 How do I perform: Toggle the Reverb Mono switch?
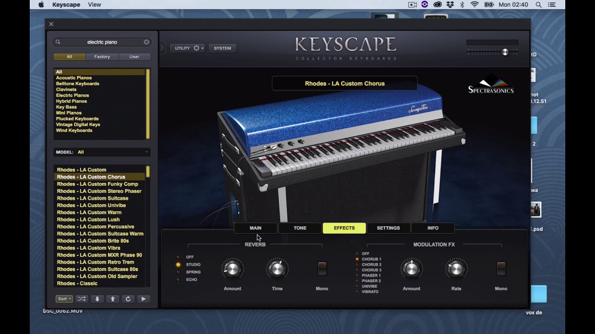[x=322, y=269]
